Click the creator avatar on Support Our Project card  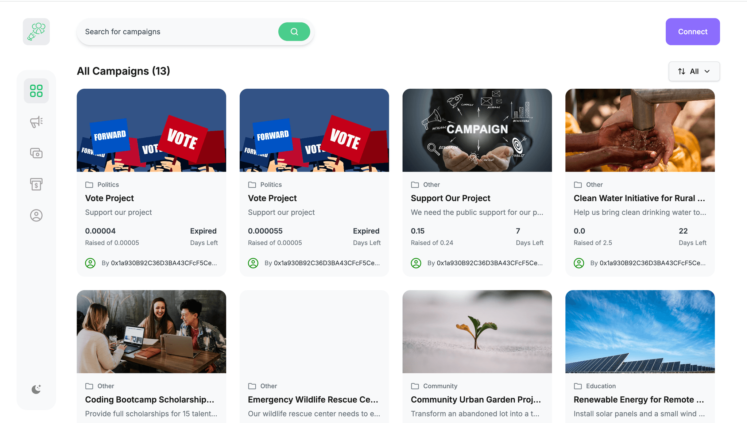coord(416,263)
